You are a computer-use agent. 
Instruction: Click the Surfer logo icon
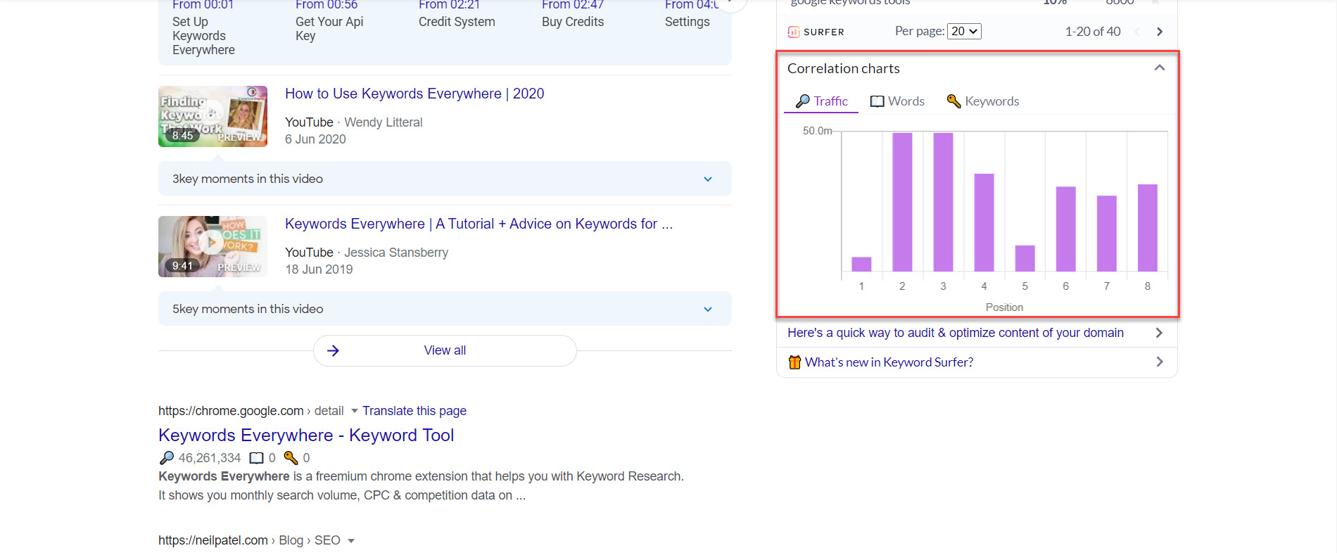click(794, 32)
